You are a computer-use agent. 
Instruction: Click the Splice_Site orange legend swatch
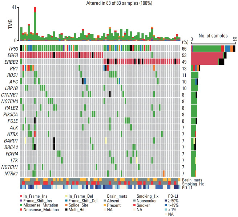click(x=66, y=205)
